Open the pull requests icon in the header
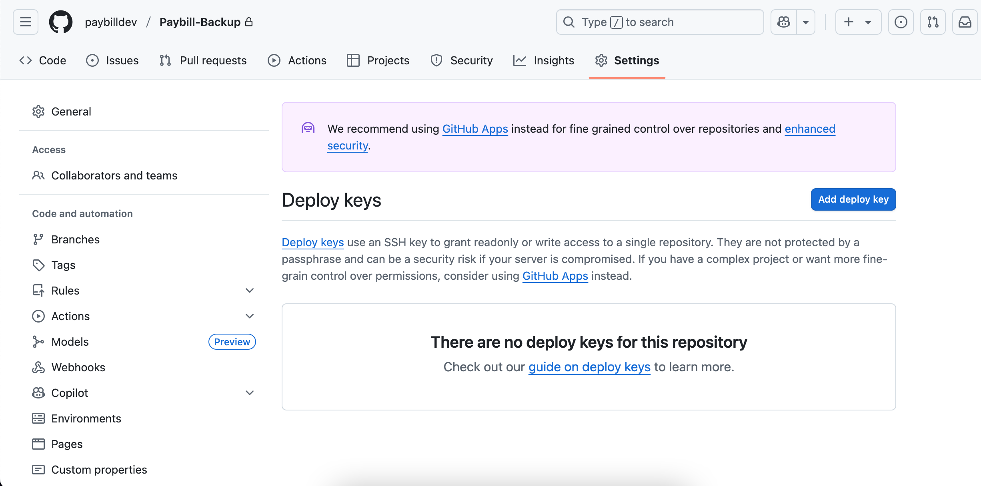The width and height of the screenshot is (981, 486). 933,22
